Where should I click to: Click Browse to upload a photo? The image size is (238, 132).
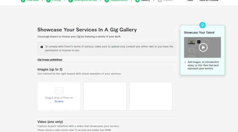coord(59,101)
